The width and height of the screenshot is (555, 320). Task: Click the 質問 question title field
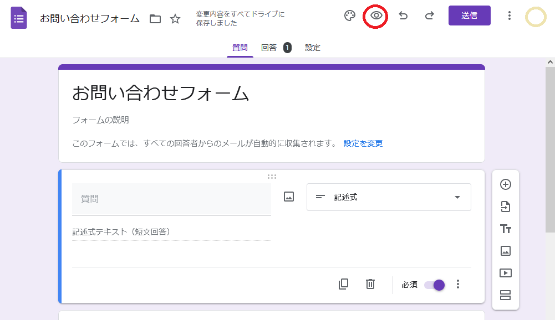point(172,199)
